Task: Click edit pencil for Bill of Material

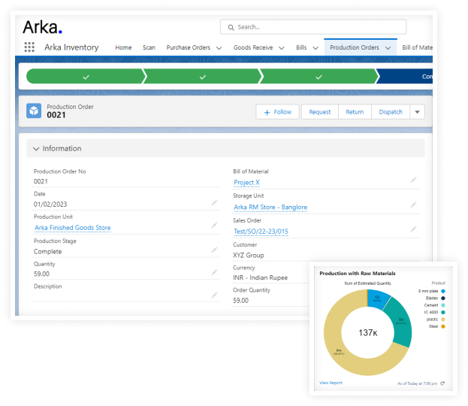Action: (412, 180)
